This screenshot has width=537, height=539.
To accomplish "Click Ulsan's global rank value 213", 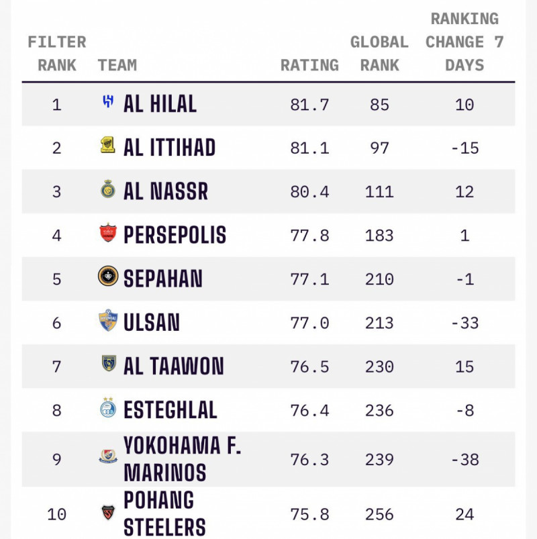I will pos(379,323).
